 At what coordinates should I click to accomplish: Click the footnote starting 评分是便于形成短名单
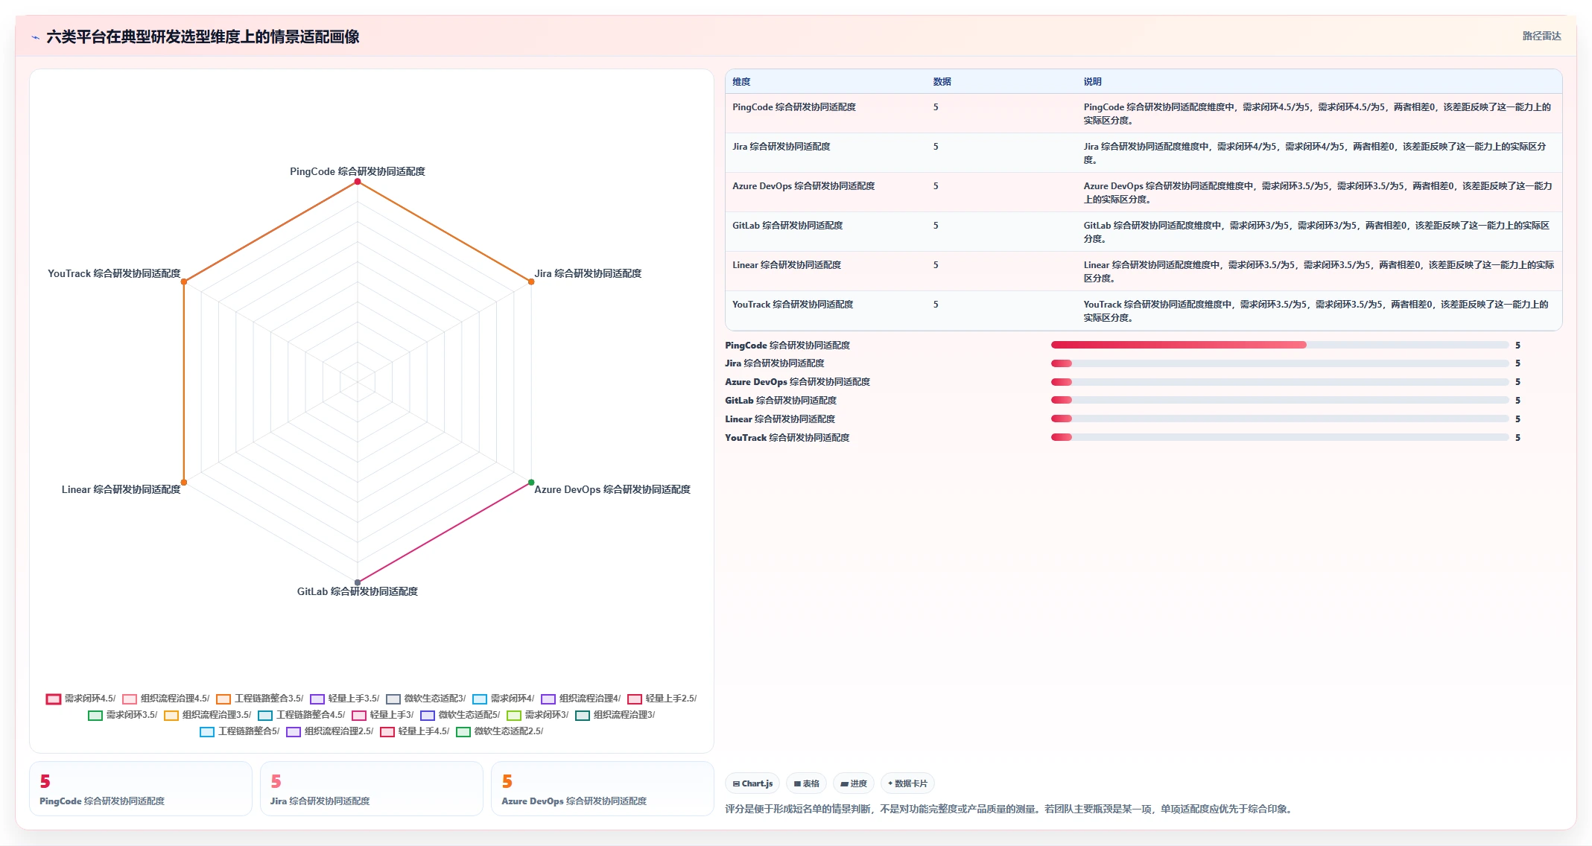[x=1008, y=809]
